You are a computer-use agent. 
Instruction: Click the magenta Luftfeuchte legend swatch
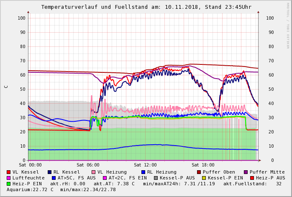click(x=9, y=178)
